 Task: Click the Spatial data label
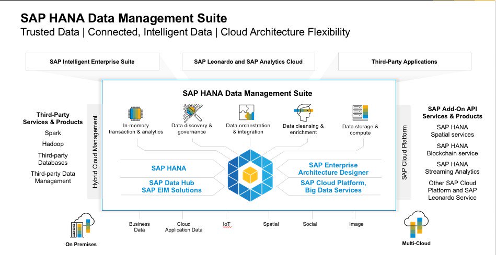[271, 224]
